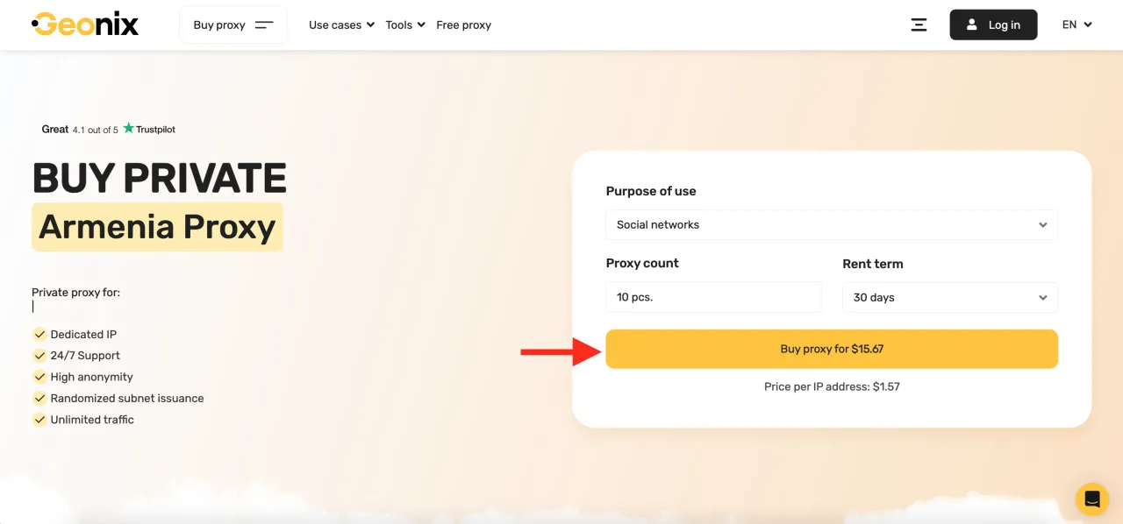Image resolution: width=1123 pixels, height=524 pixels.
Task: Open the live chat widget
Action: [x=1092, y=499]
